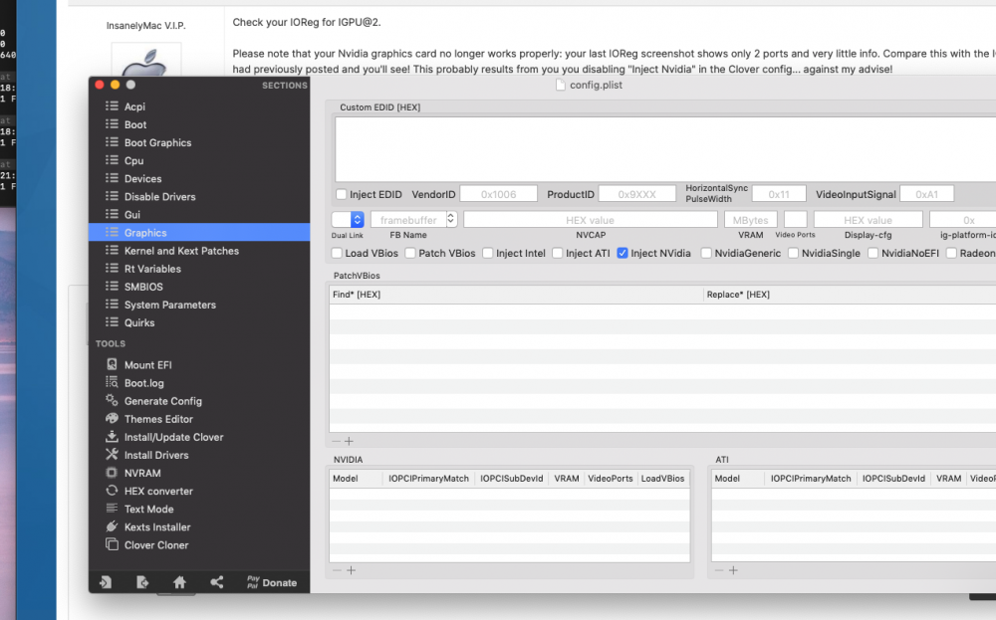
Task: Click the VendorID input field
Action: coord(499,194)
